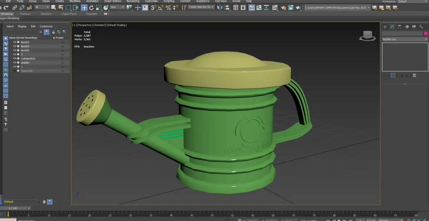Switch to the Freeform ribbon tab

tap(25, 14)
